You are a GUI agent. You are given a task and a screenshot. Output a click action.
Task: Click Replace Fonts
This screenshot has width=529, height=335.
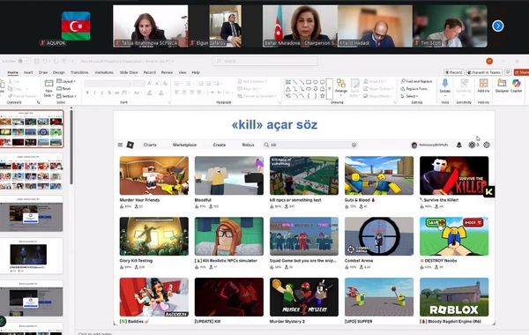coord(414,89)
